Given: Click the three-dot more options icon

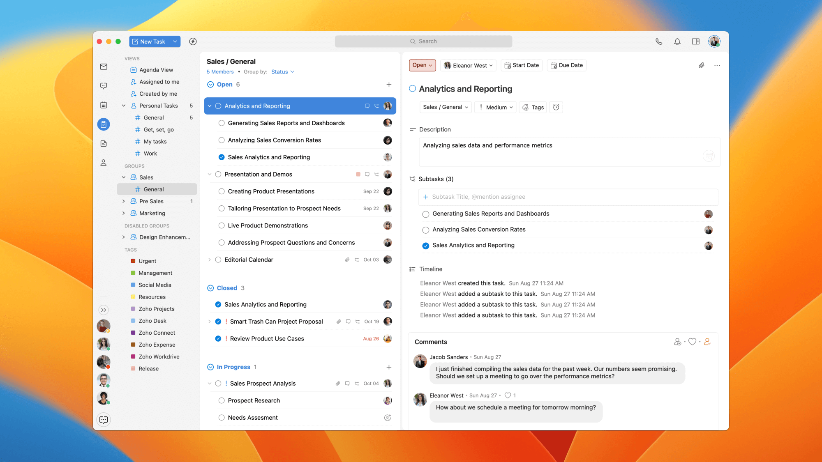Looking at the screenshot, I should [x=717, y=65].
